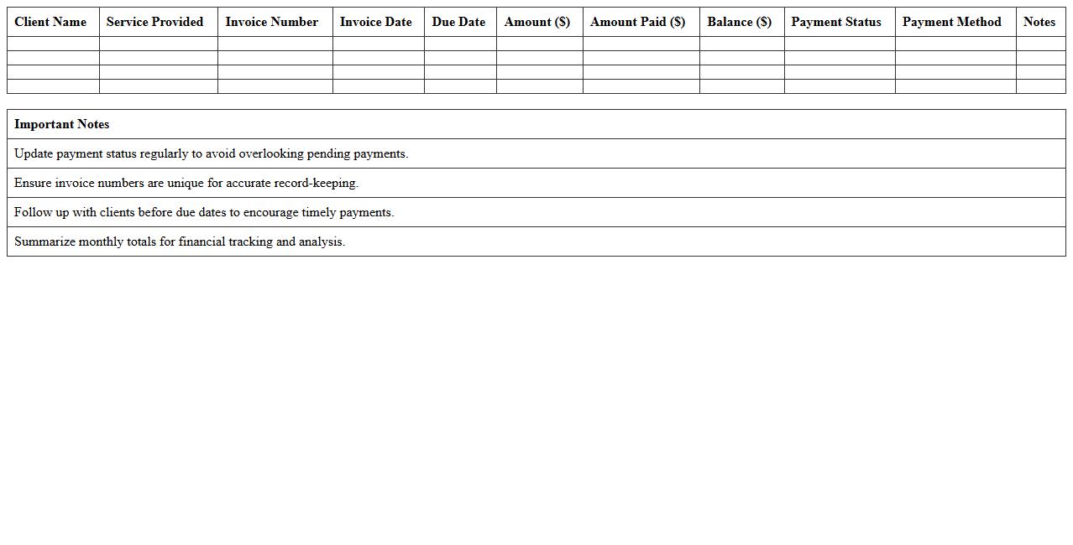Select the note about updating payment status

click(212, 153)
